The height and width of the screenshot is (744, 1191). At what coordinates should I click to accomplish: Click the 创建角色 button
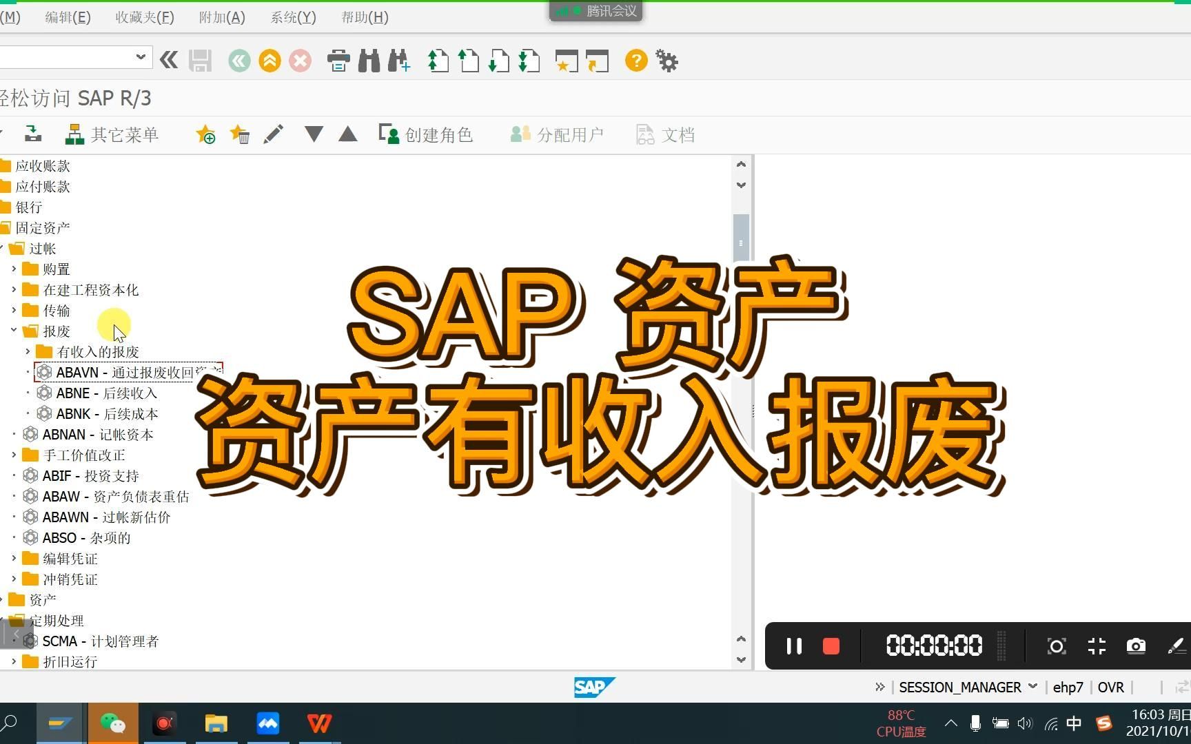[426, 134]
